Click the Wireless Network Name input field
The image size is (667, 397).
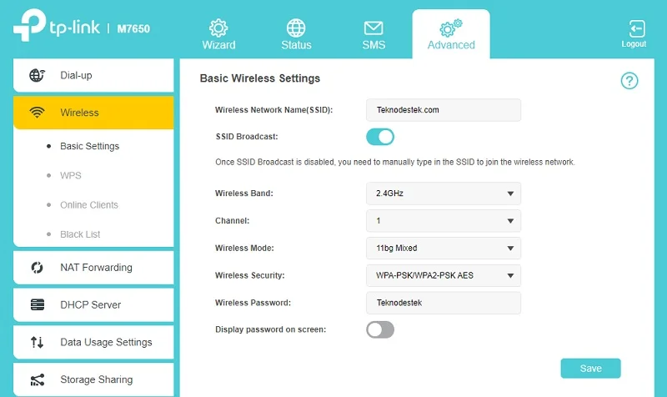click(443, 110)
